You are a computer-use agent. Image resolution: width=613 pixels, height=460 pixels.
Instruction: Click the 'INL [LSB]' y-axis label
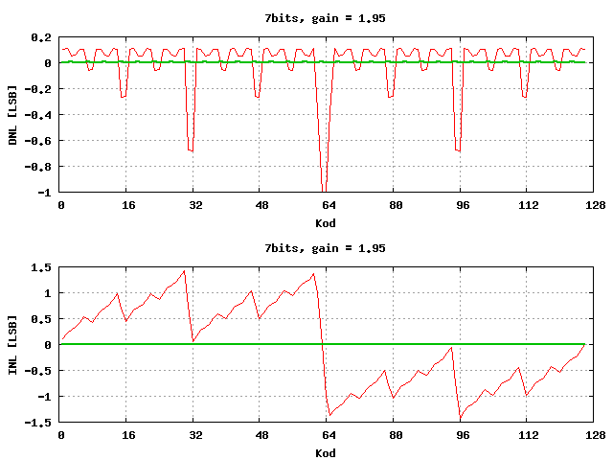point(12,344)
